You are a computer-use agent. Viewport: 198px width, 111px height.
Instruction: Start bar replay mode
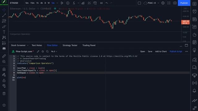click(101, 3)
